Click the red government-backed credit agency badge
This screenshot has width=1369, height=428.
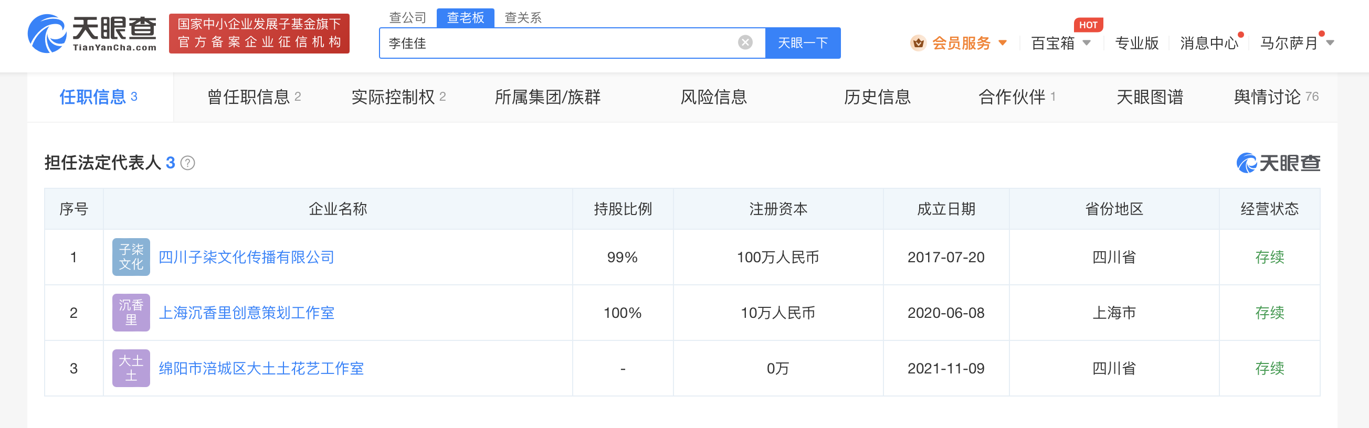[x=259, y=34]
